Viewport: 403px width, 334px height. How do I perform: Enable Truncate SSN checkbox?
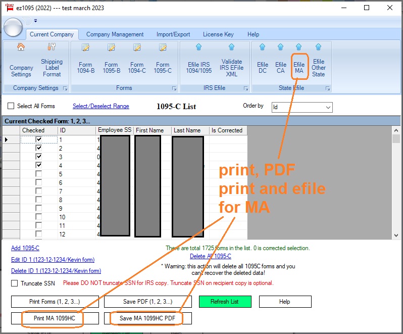click(14, 283)
